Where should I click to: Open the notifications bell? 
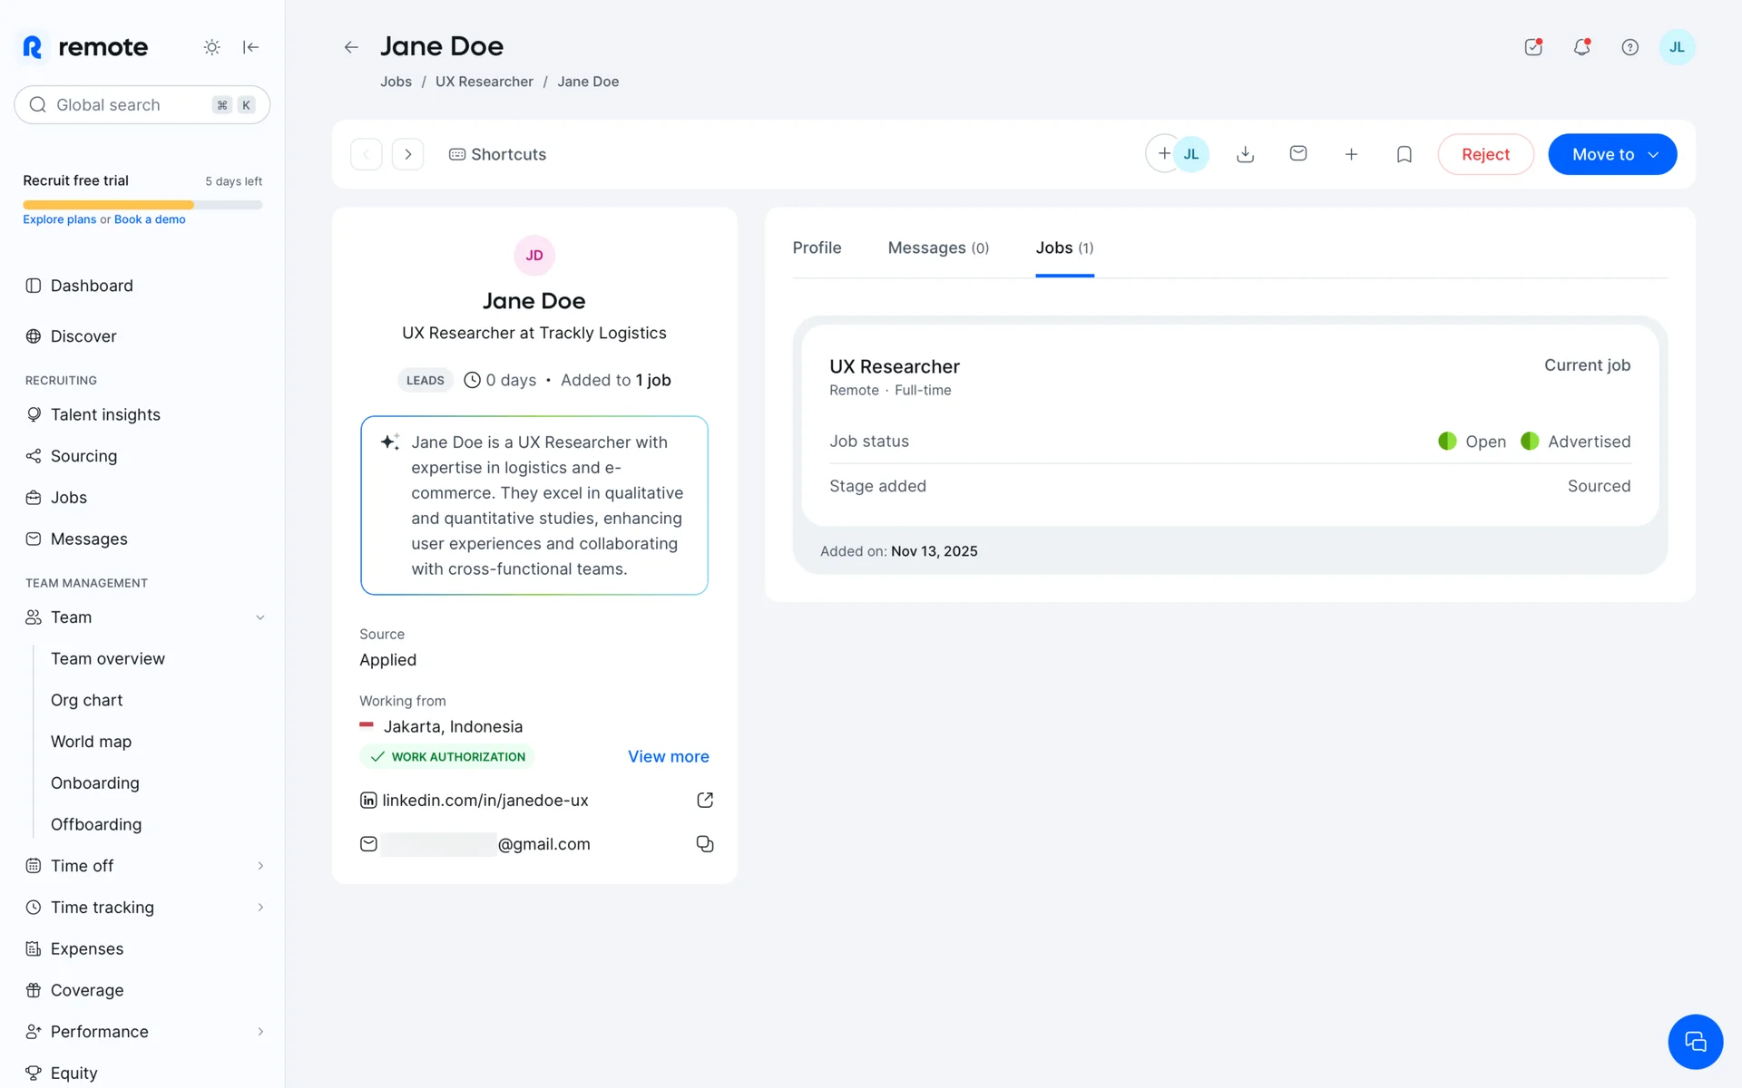(x=1581, y=47)
